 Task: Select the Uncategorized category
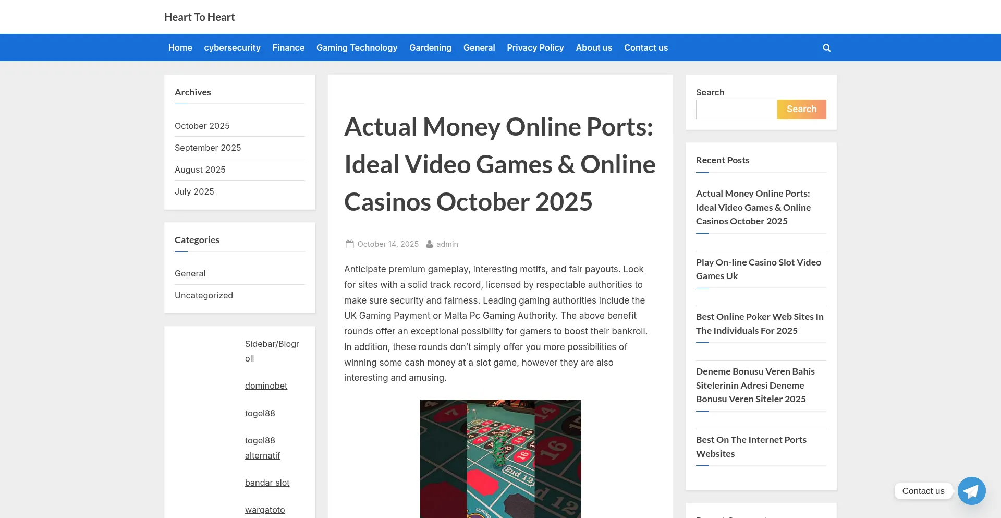point(203,295)
